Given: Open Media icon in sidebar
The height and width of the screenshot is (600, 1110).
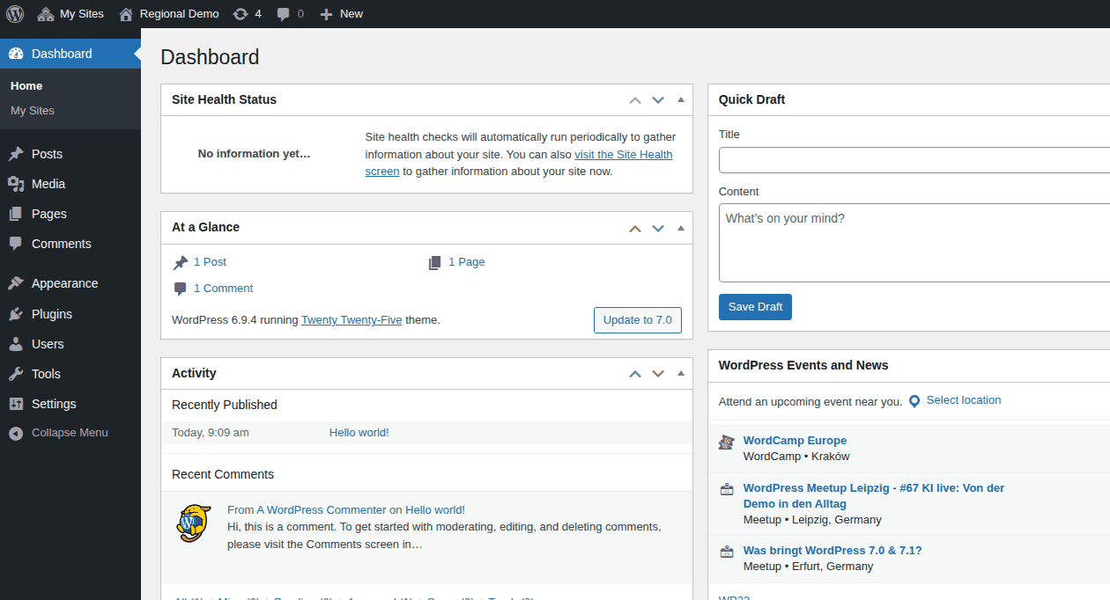Looking at the screenshot, I should tap(16, 184).
